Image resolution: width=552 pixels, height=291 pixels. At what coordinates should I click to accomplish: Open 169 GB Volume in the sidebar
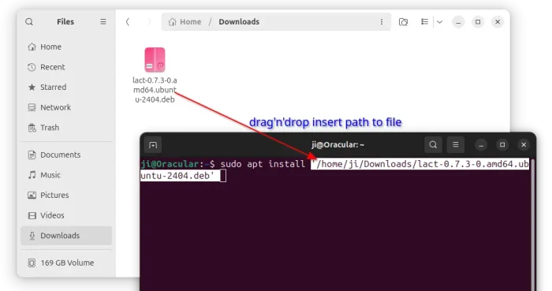click(66, 263)
